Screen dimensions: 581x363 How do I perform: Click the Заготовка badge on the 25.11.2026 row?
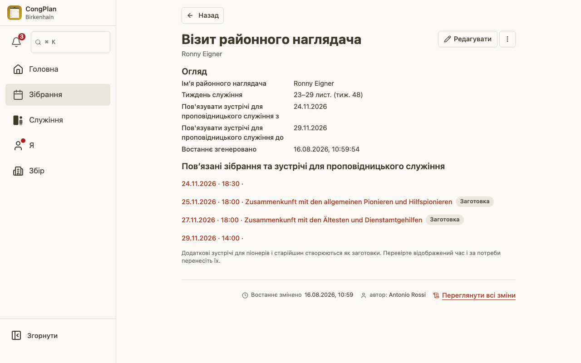[475, 201]
